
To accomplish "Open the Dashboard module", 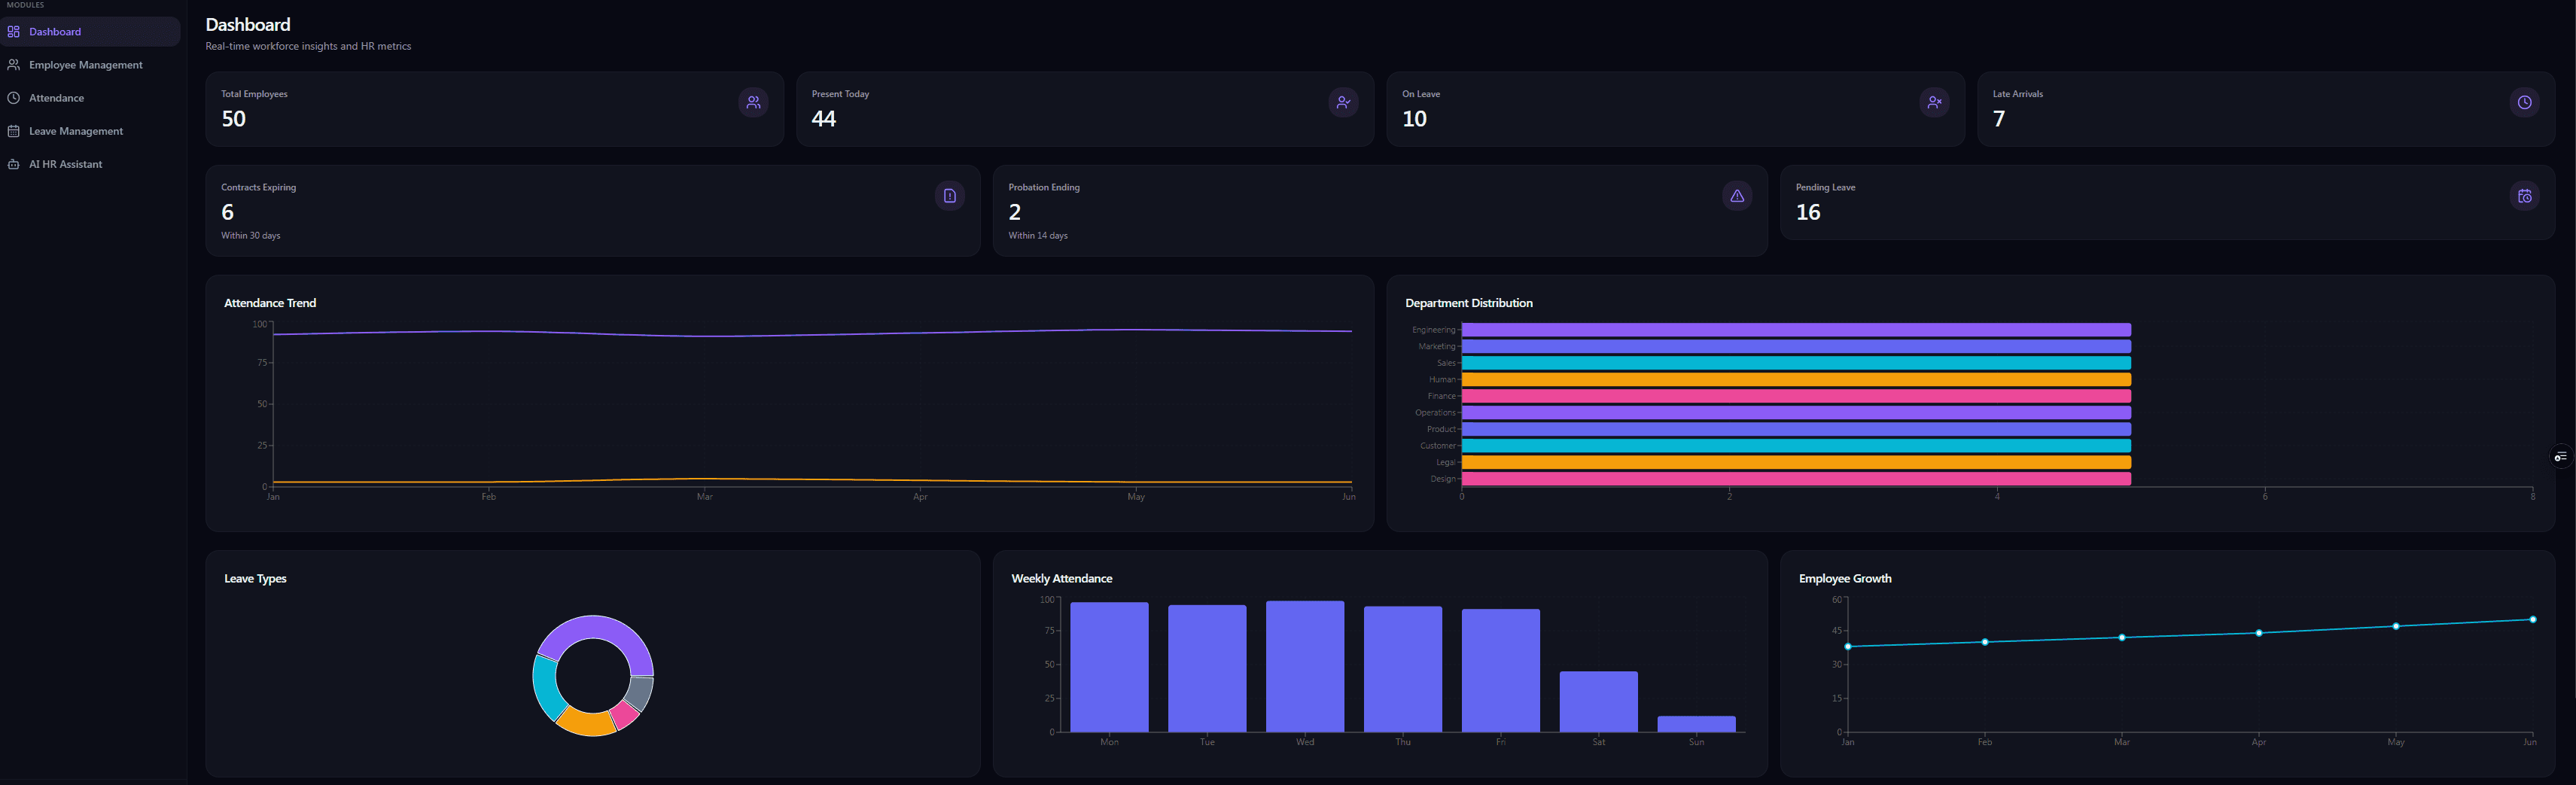I will point(90,32).
